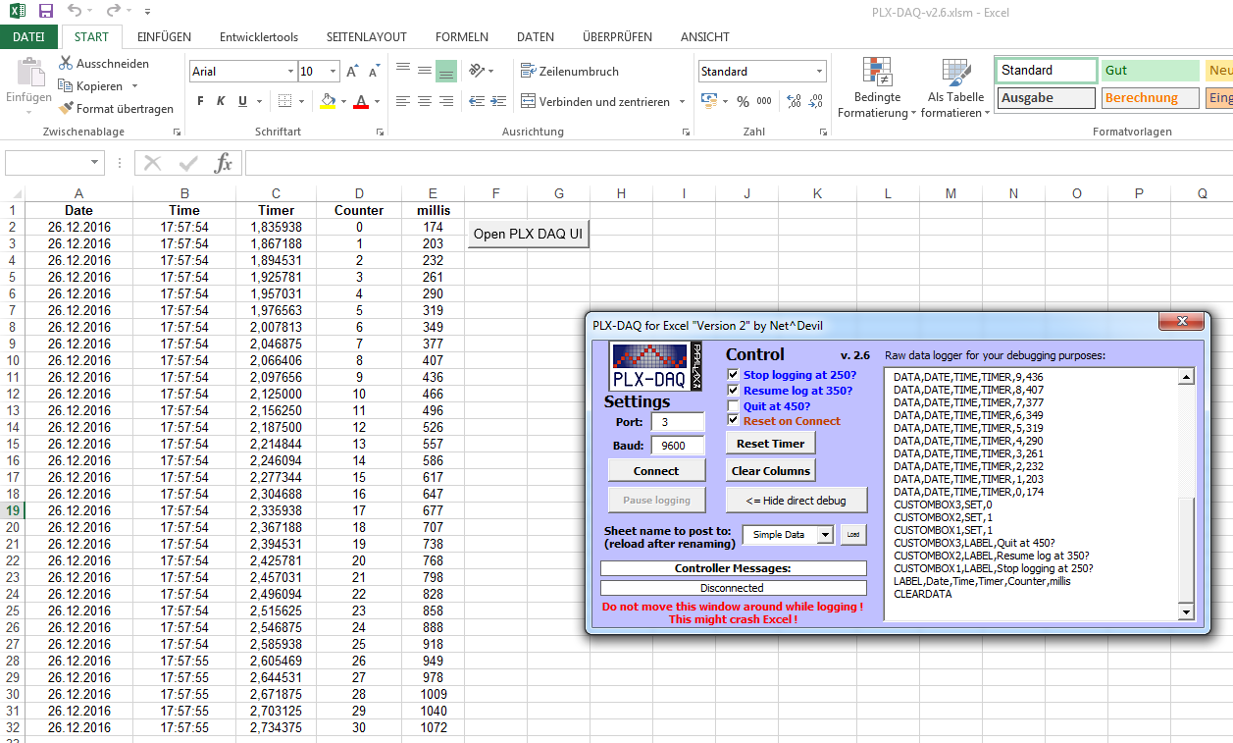Copy selection with Kopieren

click(x=92, y=86)
